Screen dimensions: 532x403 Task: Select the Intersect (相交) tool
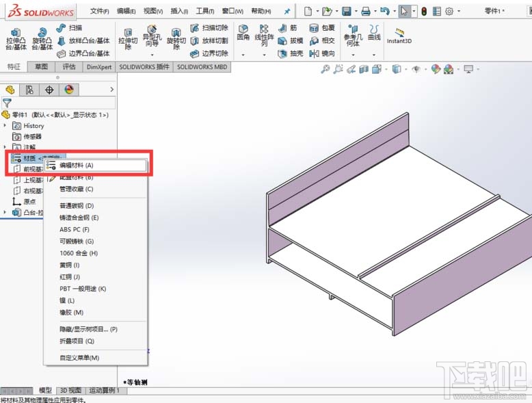pos(322,41)
